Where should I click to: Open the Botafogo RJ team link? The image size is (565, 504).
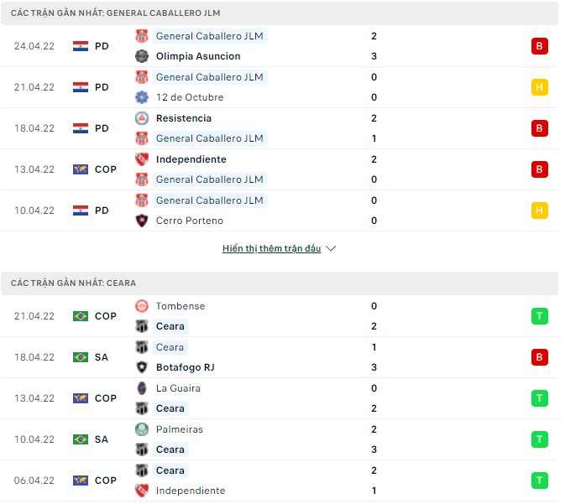pos(190,367)
